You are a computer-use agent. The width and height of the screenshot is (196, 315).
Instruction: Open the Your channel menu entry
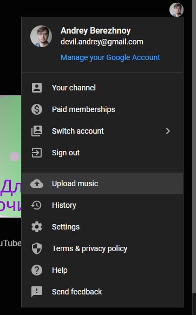click(x=102, y=88)
